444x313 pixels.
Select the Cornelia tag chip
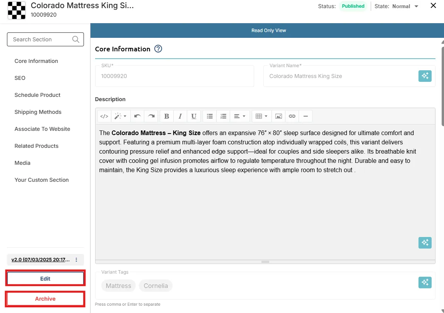(156, 286)
